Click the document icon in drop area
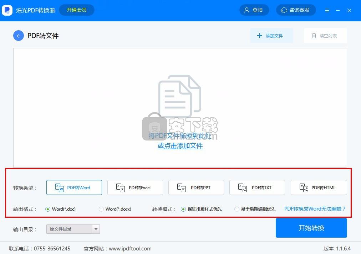This screenshot has width=361, height=254. 179,96
